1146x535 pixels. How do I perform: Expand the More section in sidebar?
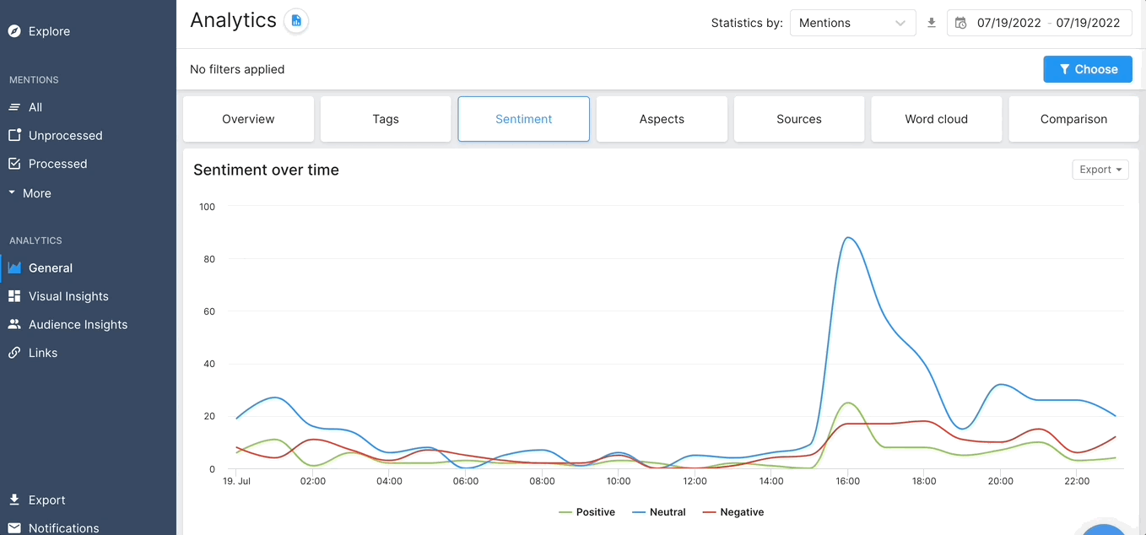(x=30, y=193)
